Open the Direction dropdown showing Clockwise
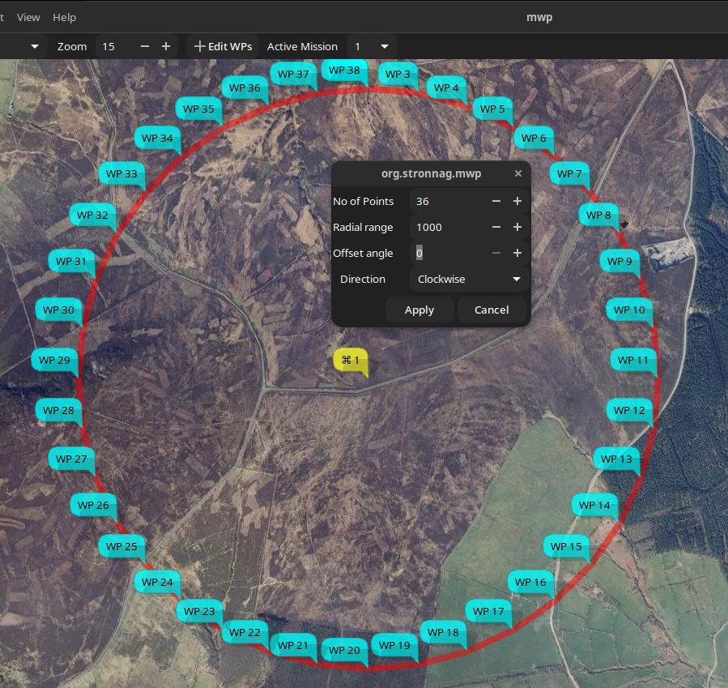The width and height of the screenshot is (728, 688). coord(469,280)
